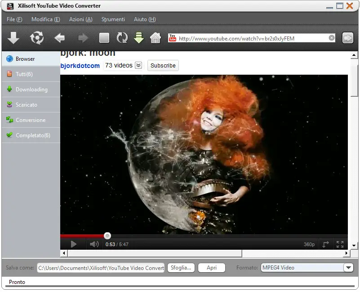The width and height of the screenshot is (360, 292).
Task: Go to the home page icon
Action: 156,38
